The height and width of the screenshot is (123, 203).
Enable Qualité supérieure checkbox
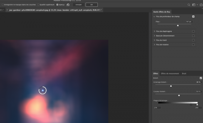(38, 5)
